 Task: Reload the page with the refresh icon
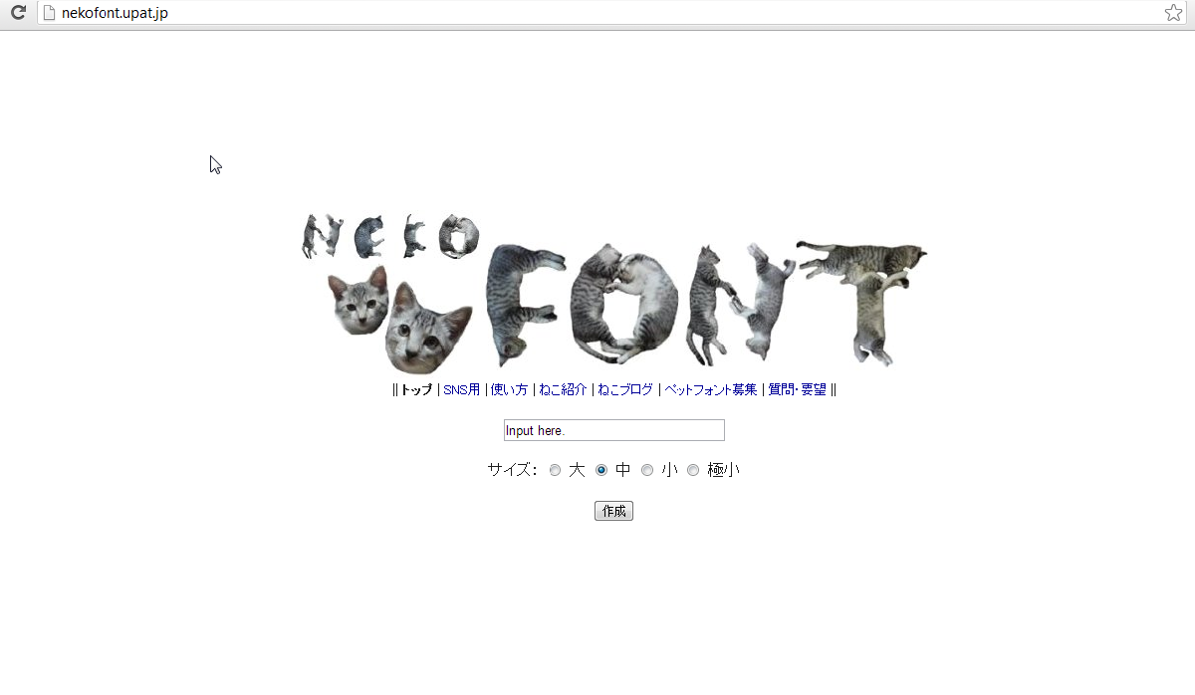[x=18, y=13]
